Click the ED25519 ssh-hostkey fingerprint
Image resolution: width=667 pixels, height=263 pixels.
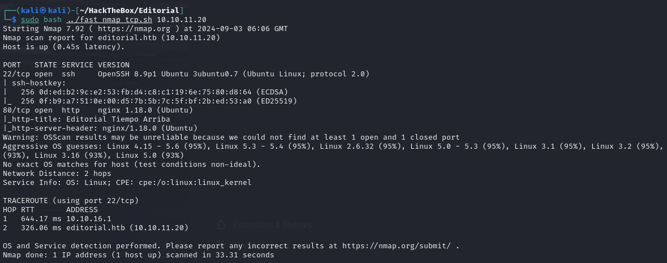[x=153, y=101]
